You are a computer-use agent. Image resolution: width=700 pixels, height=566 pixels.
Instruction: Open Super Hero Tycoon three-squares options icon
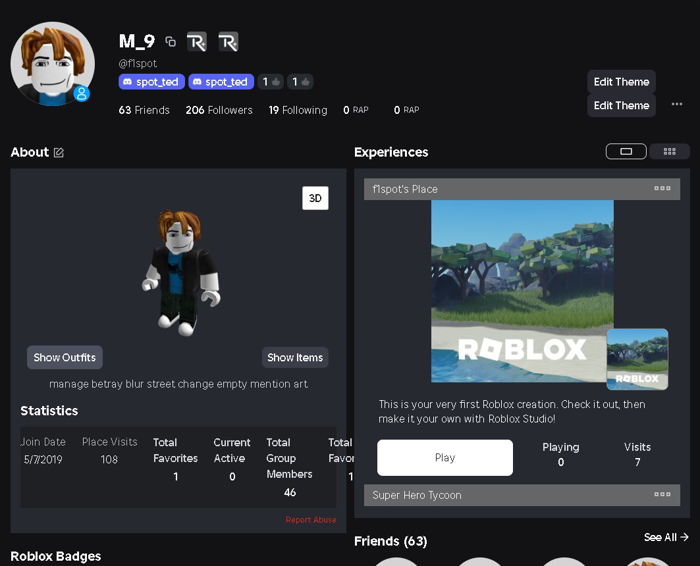(x=662, y=495)
